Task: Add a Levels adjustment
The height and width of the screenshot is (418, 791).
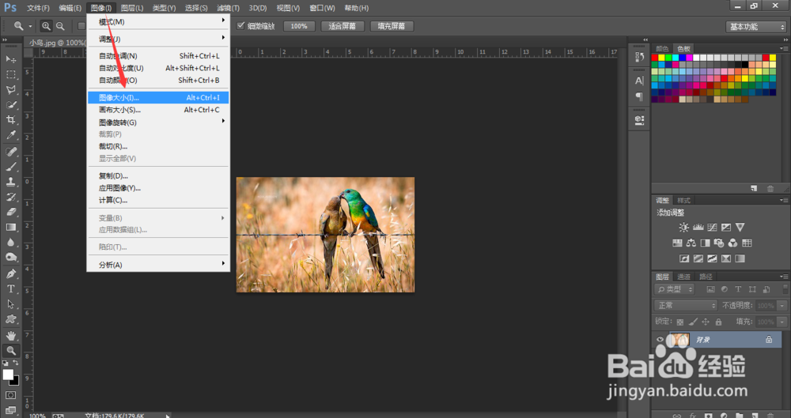Action: (698, 228)
